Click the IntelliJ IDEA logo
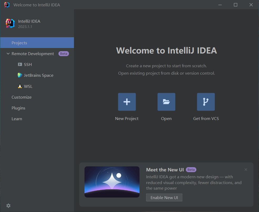The height and width of the screenshot is (212, 259). pos(9,23)
